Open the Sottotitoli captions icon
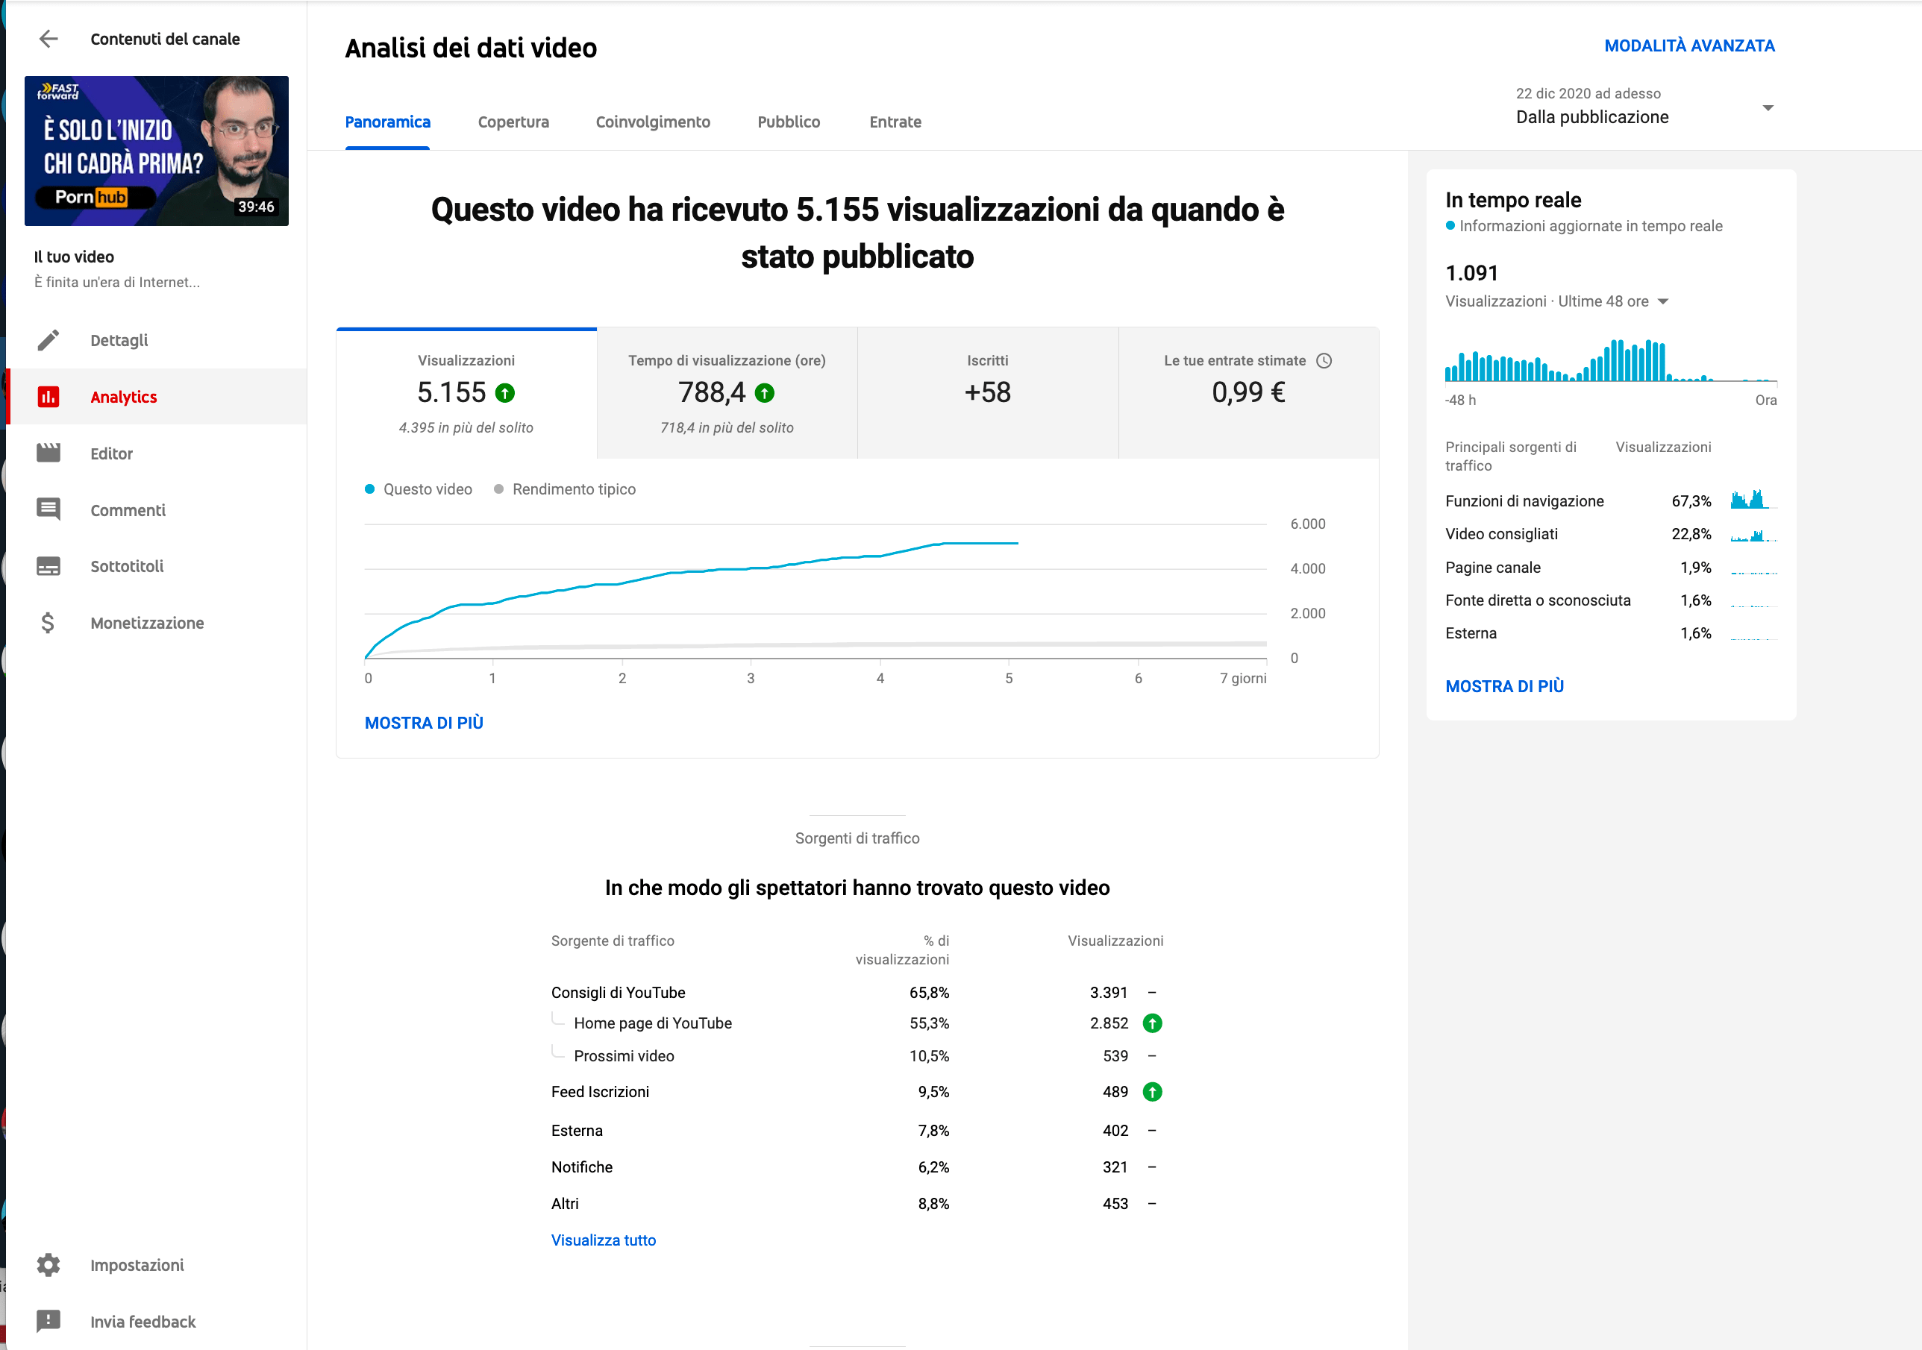This screenshot has height=1350, width=1922. [48, 566]
